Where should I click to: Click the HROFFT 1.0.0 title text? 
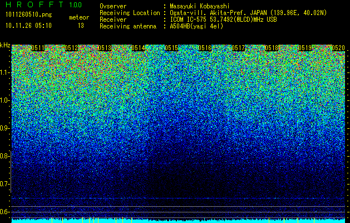44,4
